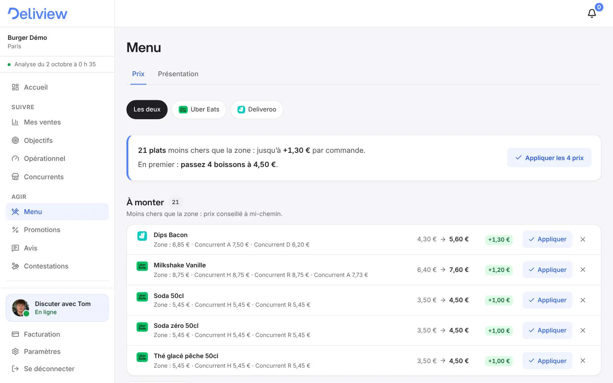
Task: Open the Discuter avec Tom chat
Action: click(x=57, y=308)
